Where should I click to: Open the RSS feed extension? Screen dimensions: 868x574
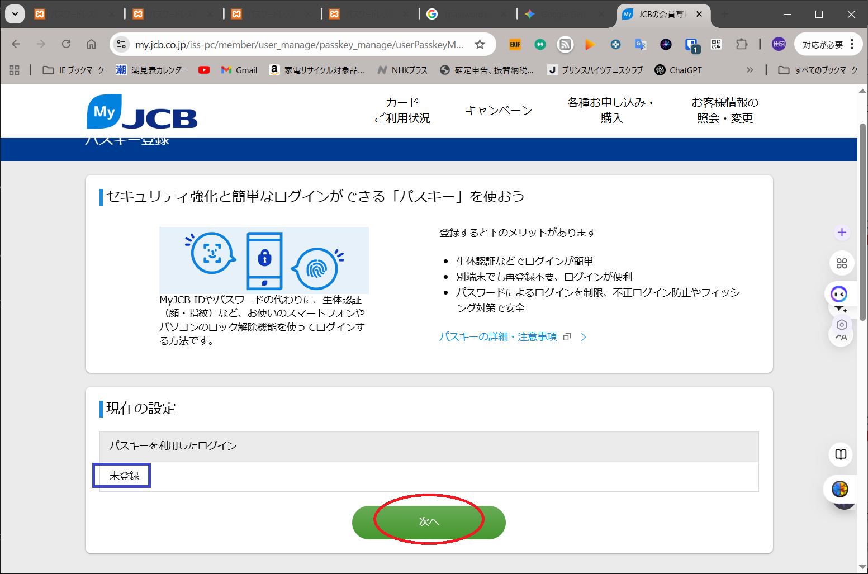pos(565,45)
